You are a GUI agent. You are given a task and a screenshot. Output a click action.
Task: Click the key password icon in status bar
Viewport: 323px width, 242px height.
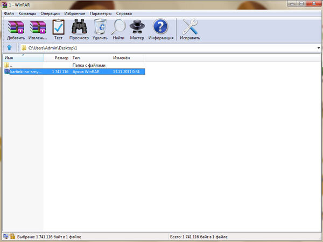(x=12, y=237)
